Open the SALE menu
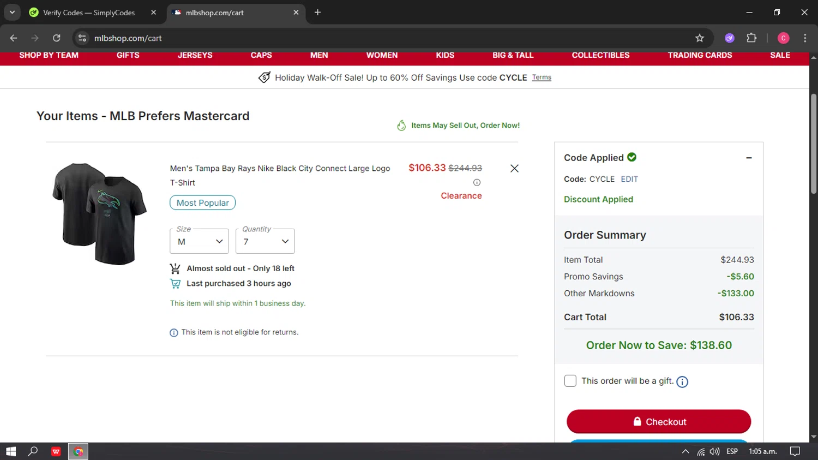 click(x=780, y=55)
